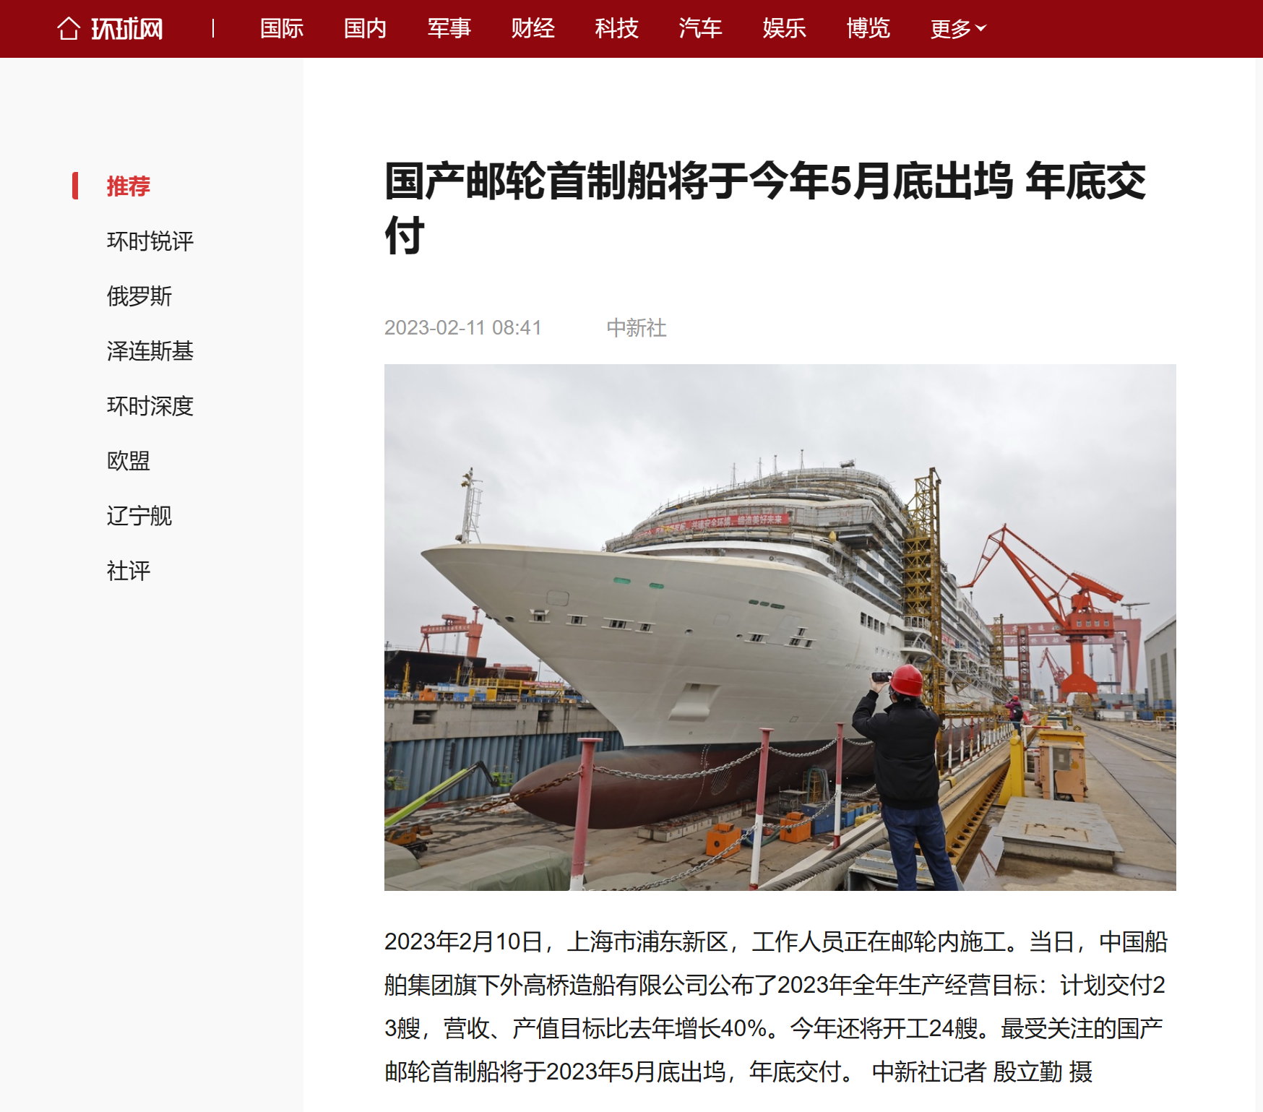The width and height of the screenshot is (1263, 1112).
Task: Open 环时锐评 in the sidebar
Action: (x=150, y=241)
